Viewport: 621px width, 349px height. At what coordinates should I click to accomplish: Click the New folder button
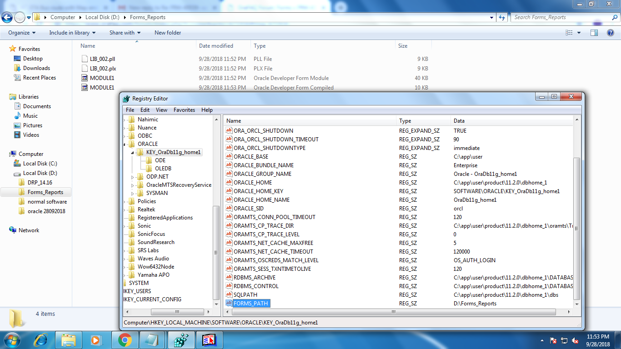167,33
